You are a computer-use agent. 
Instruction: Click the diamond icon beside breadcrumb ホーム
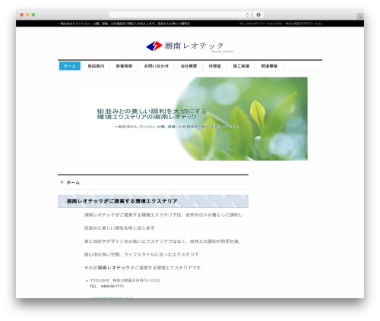point(62,182)
